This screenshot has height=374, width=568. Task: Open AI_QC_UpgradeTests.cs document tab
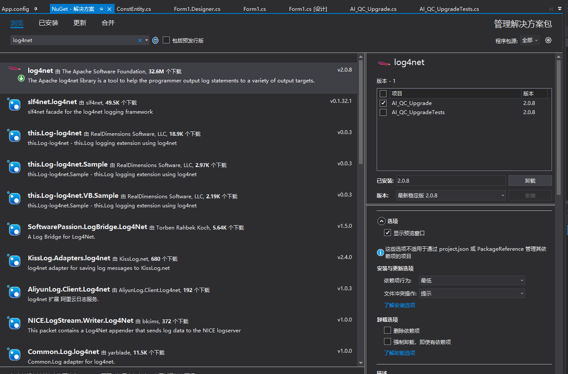(449, 9)
